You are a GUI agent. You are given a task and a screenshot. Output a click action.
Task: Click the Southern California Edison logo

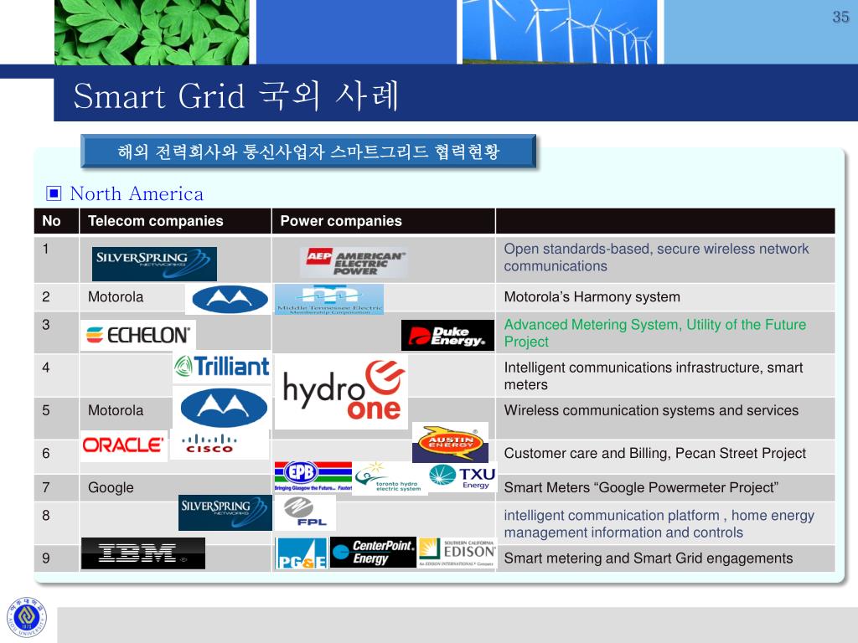point(457,553)
